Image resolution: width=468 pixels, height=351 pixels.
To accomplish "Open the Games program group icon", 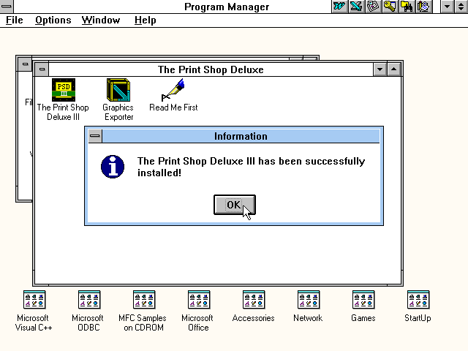I will tap(363, 301).
